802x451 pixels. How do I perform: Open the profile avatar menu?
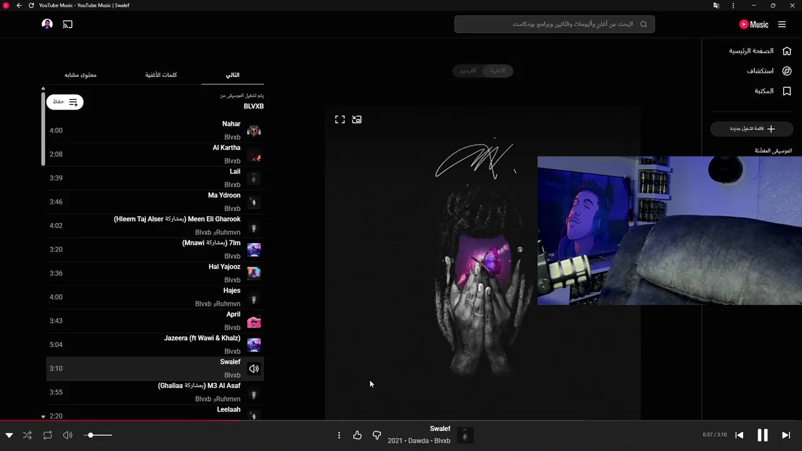pos(47,24)
